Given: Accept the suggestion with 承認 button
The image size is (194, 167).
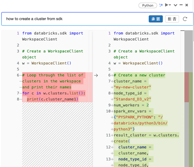Looking at the screenshot, I should click(x=156, y=19).
